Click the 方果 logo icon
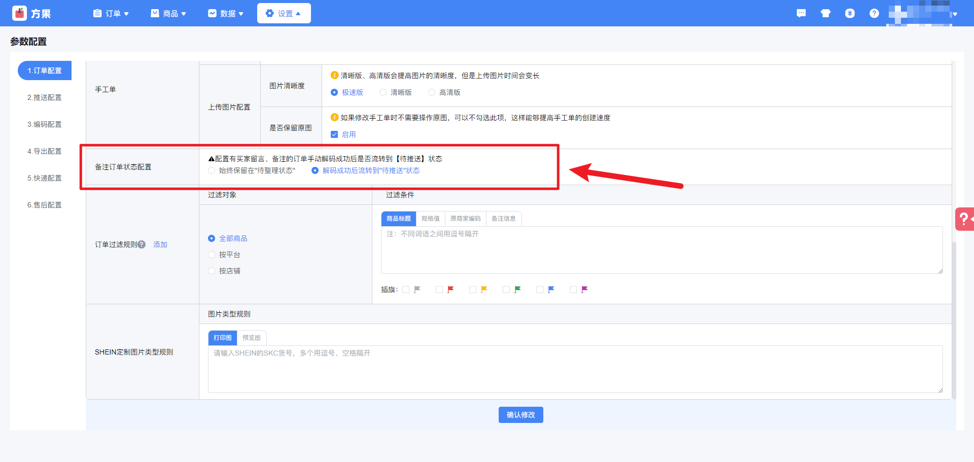 point(19,13)
